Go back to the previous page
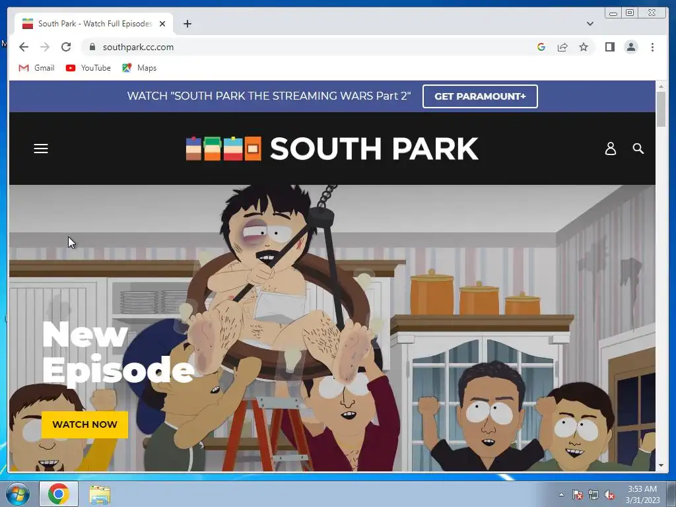 (24, 47)
